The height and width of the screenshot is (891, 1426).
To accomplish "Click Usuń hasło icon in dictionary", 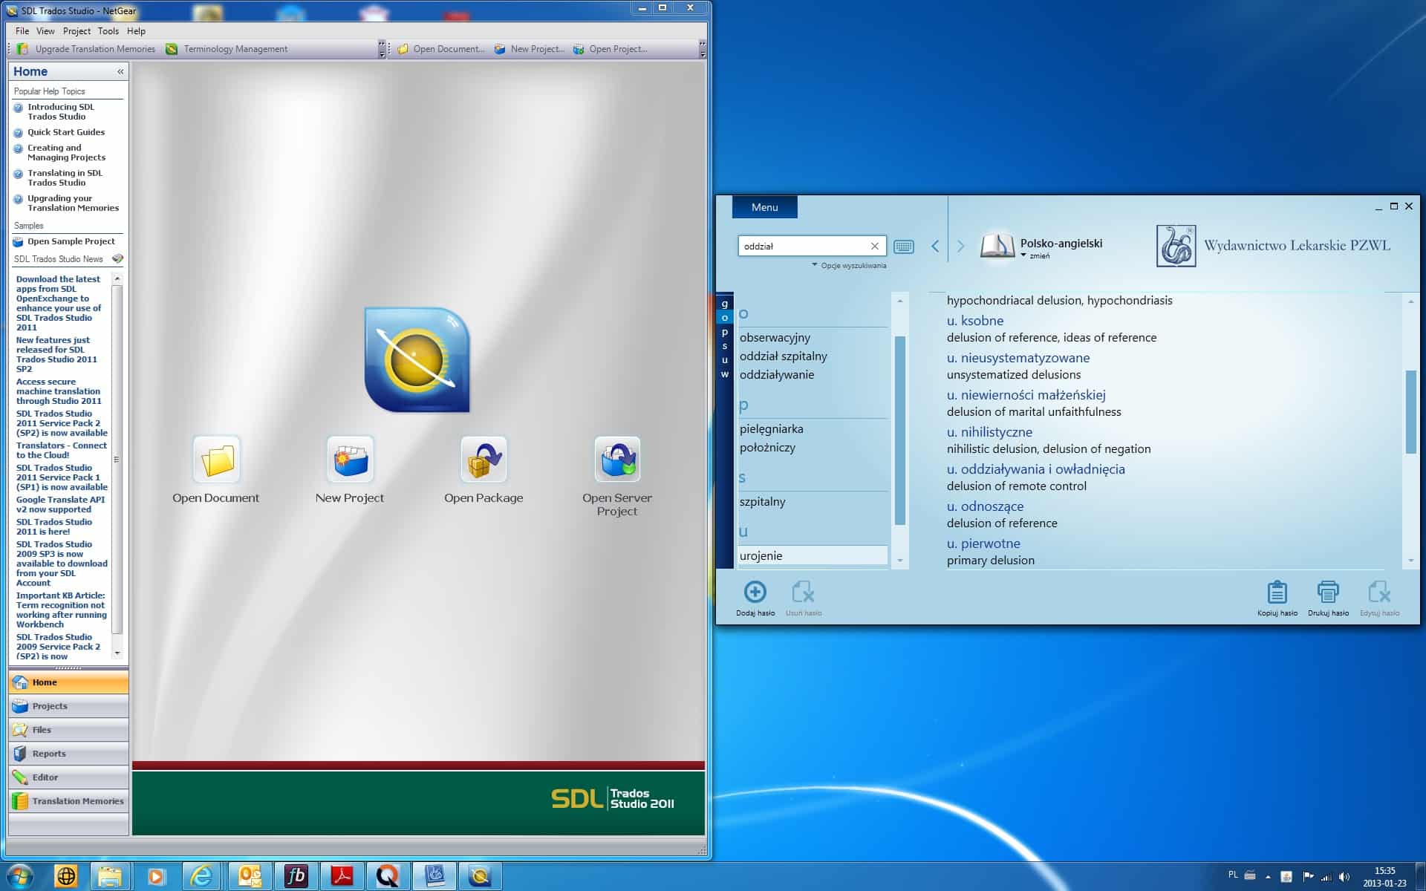I will click(x=803, y=592).
